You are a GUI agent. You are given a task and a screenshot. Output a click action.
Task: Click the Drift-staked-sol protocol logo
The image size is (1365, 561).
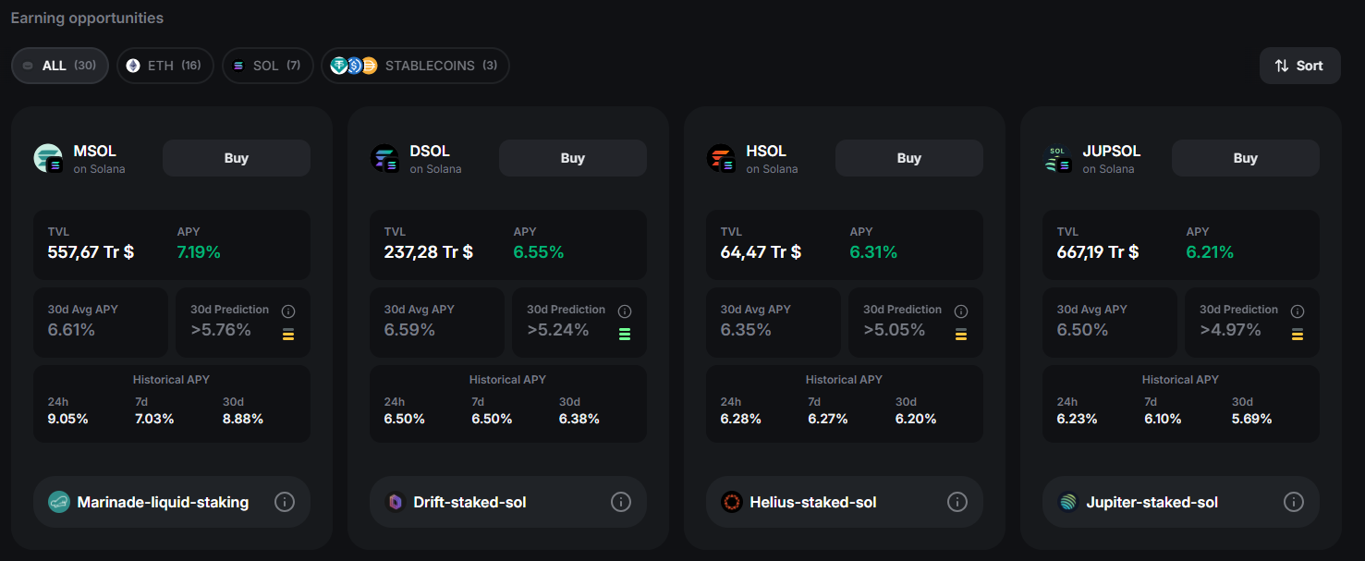(396, 502)
